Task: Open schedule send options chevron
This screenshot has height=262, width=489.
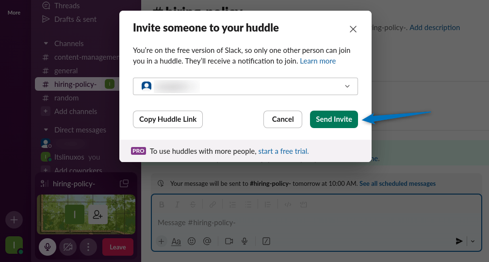Action: click(473, 241)
